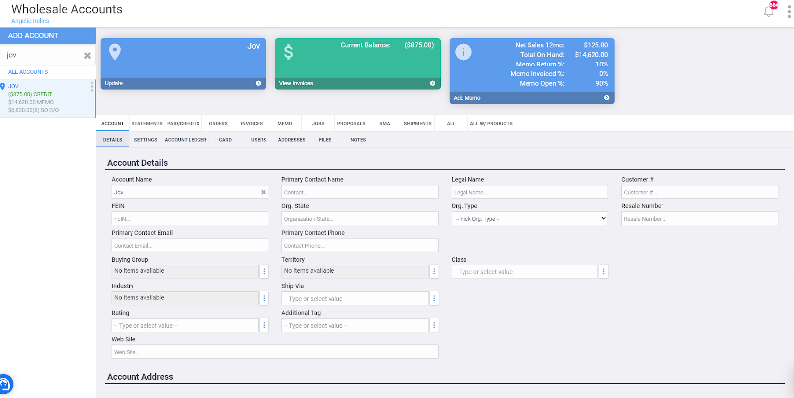Image resolution: width=794 pixels, height=398 pixels.
Task: Open the notifications bell
Action: pos(769,11)
